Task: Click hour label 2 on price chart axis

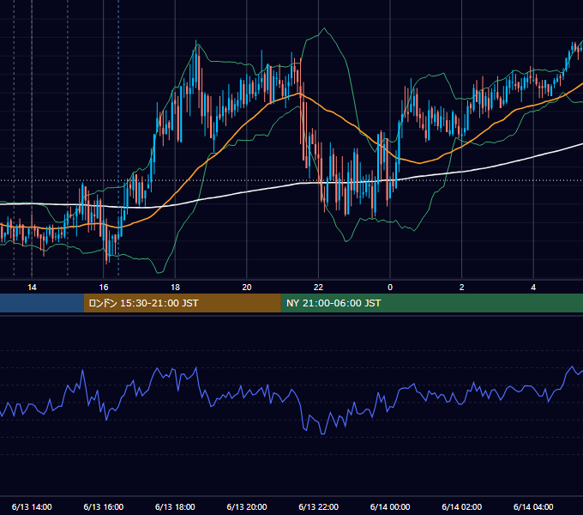Action: pyautogui.click(x=462, y=288)
